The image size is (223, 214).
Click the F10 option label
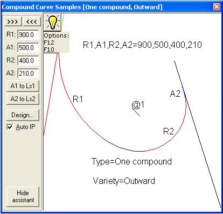(49, 49)
